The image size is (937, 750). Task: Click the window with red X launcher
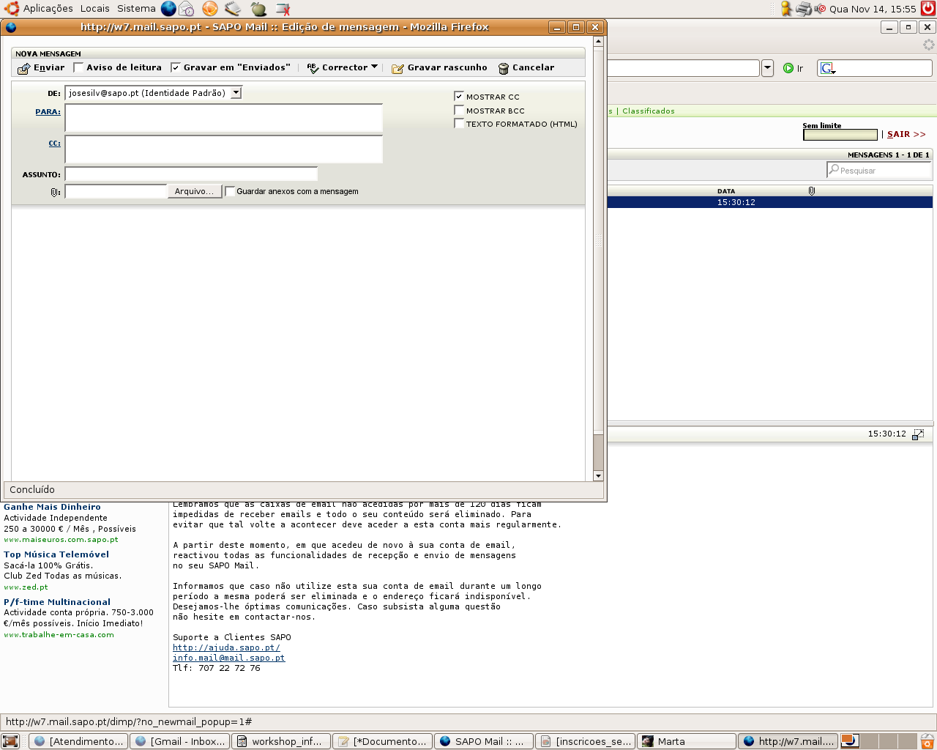coord(283,10)
